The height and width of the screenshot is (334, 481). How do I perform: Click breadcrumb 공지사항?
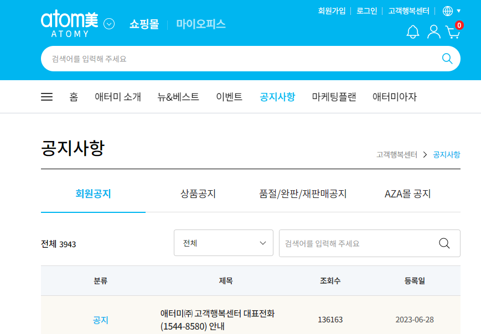coord(447,154)
